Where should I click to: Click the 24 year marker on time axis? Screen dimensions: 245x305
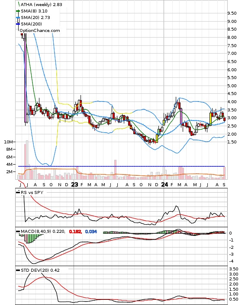[x=164, y=184]
